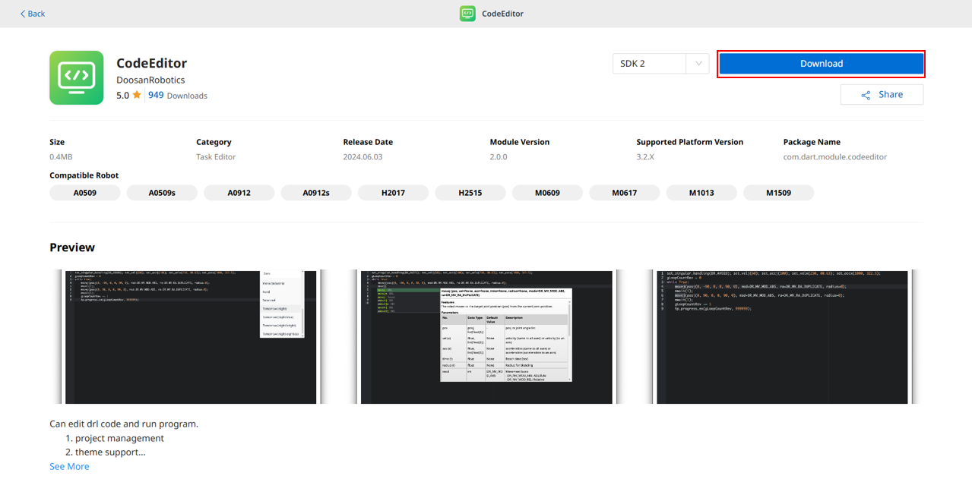
Task: Expand the SDK dropdown chevron arrow
Action: point(698,64)
